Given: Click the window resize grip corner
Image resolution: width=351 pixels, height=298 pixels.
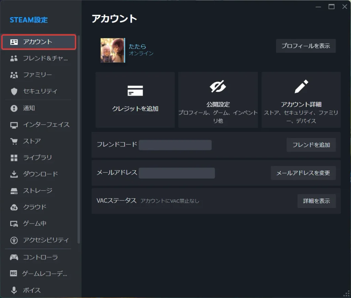Looking at the screenshot, I should point(347,294).
